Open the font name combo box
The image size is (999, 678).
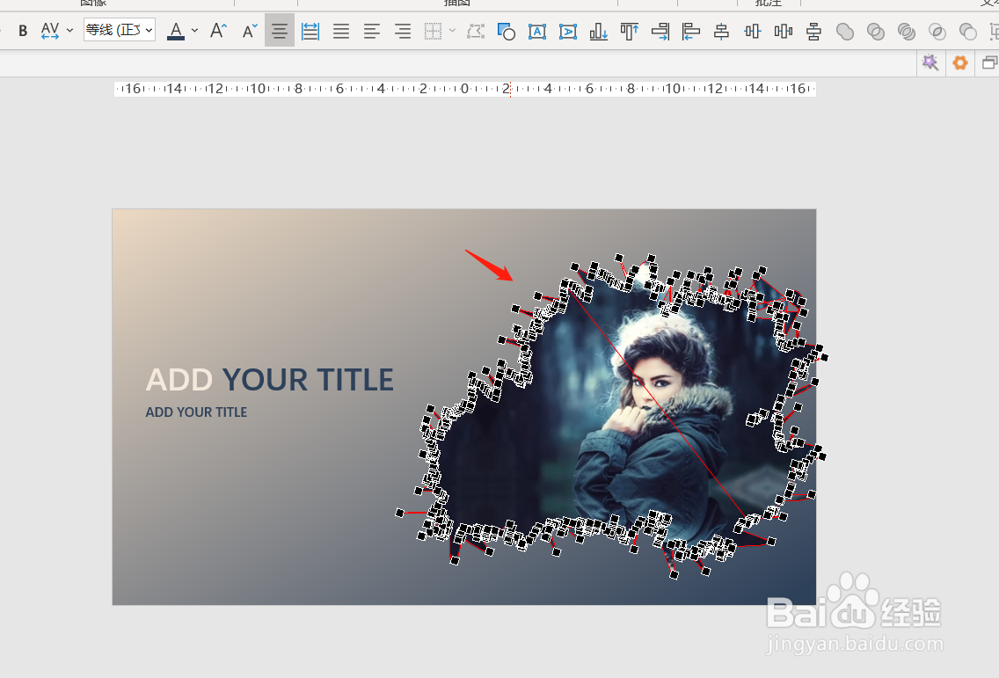[119, 30]
